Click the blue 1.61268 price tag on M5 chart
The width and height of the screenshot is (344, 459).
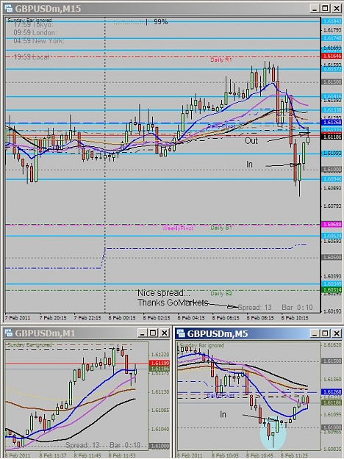click(332, 391)
